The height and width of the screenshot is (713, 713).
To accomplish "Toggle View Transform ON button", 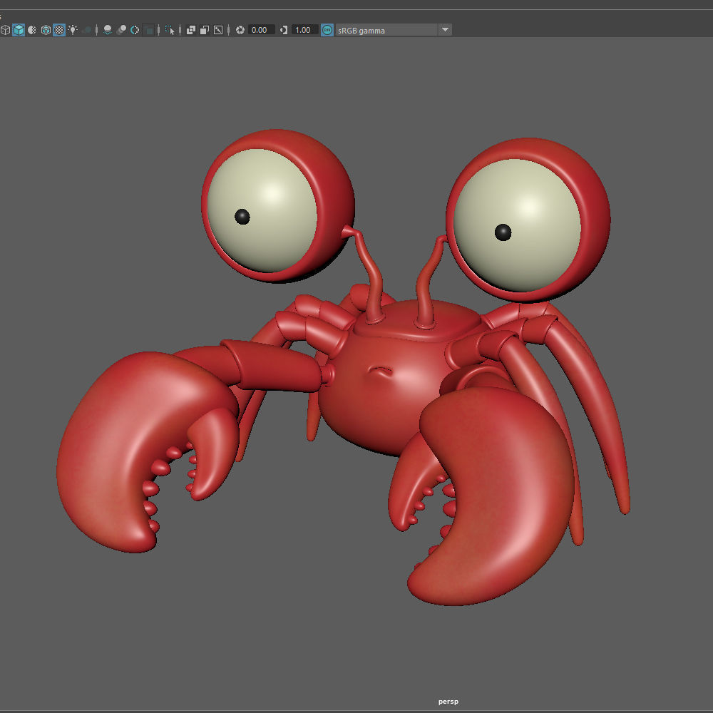I will click(x=327, y=30).
